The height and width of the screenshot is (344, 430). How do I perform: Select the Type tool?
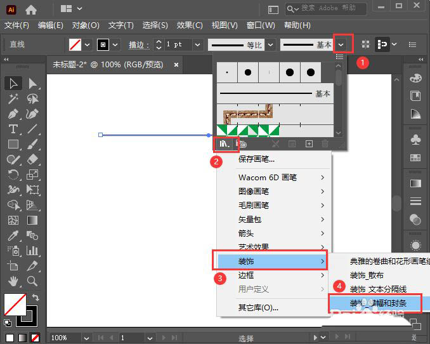[13, 129]
